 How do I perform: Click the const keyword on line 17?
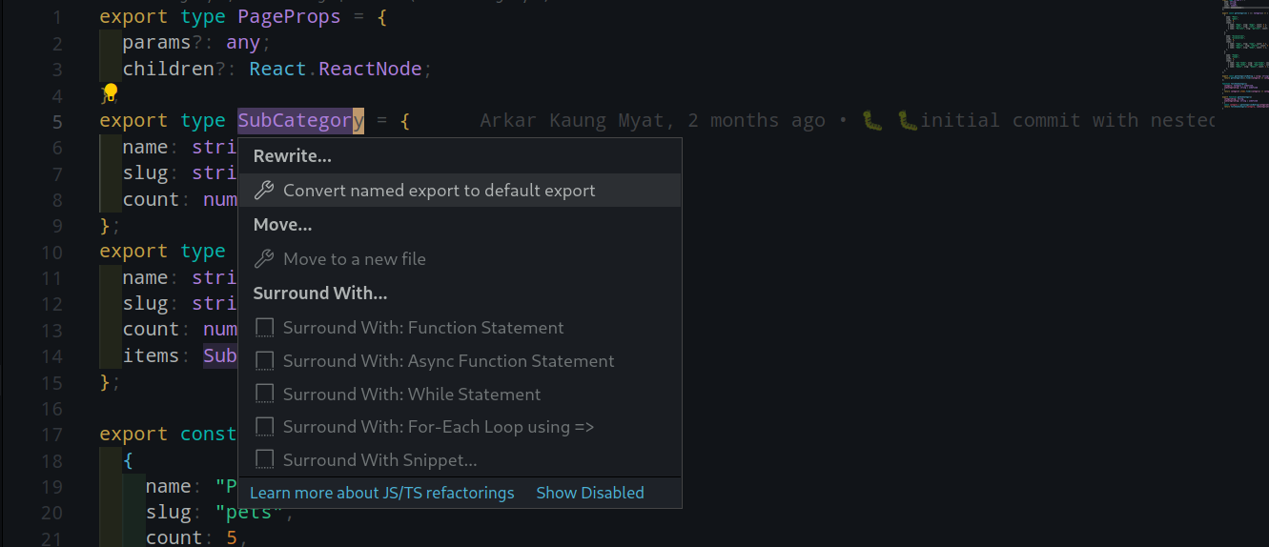208,434
